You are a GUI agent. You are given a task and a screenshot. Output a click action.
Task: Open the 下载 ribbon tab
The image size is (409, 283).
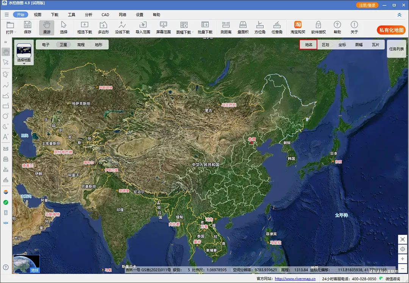click(x=55, y=15)
